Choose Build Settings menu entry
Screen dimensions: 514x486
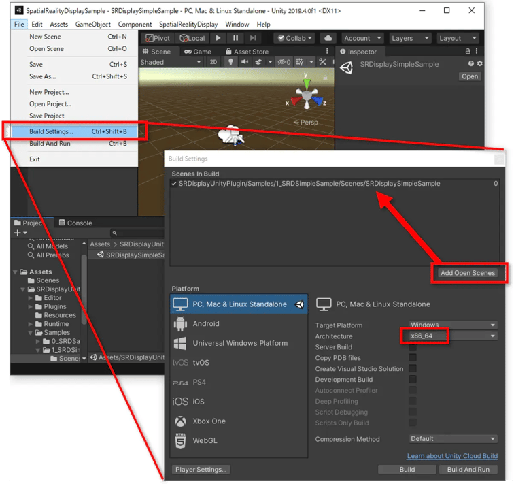75,131
